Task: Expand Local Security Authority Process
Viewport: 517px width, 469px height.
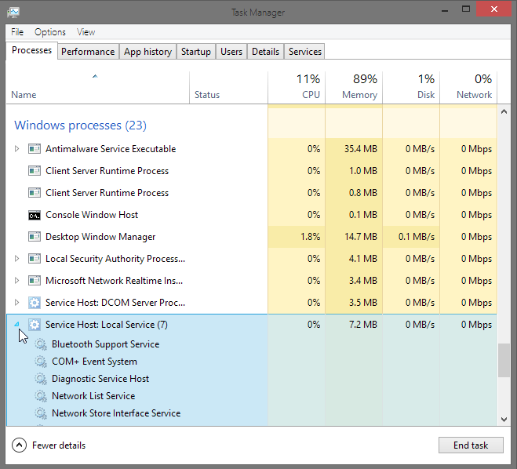Action: point(16,259)
